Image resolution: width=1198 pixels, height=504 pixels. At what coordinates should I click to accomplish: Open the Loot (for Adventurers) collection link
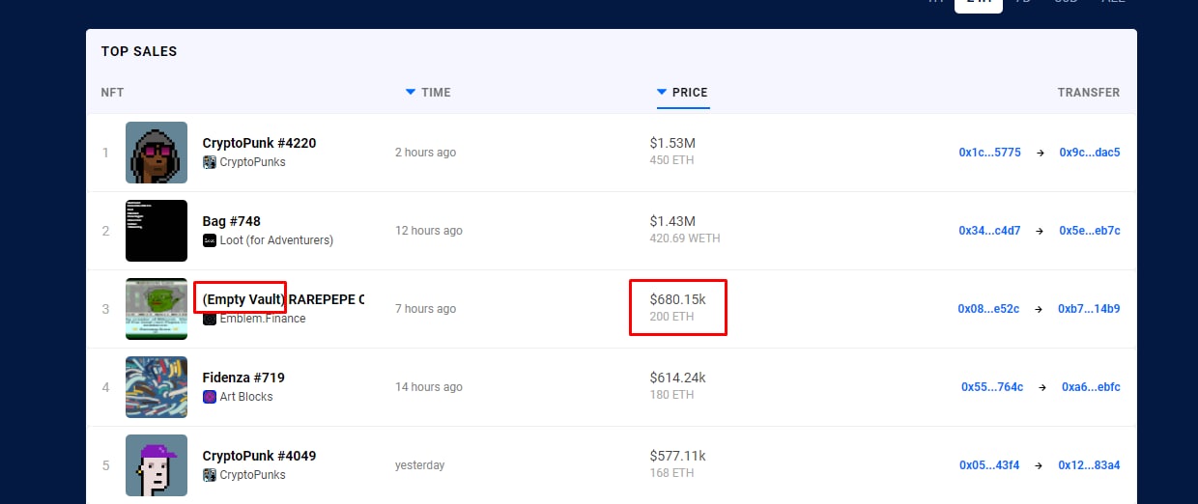(x=276, y=240)
